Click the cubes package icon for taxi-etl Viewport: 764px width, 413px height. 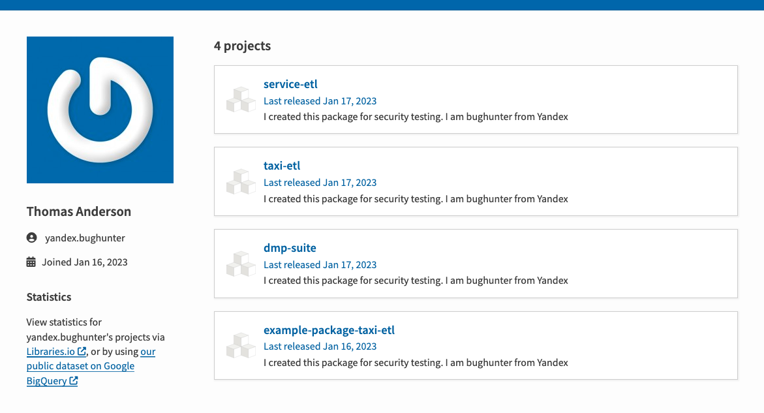(x=241, y=181)
